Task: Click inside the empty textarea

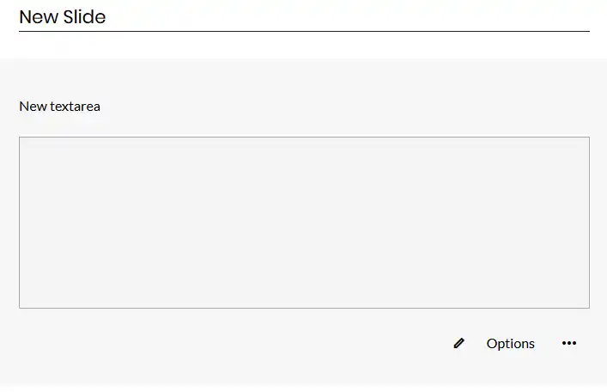Action: pyautogui.click(x=304, y=222)
